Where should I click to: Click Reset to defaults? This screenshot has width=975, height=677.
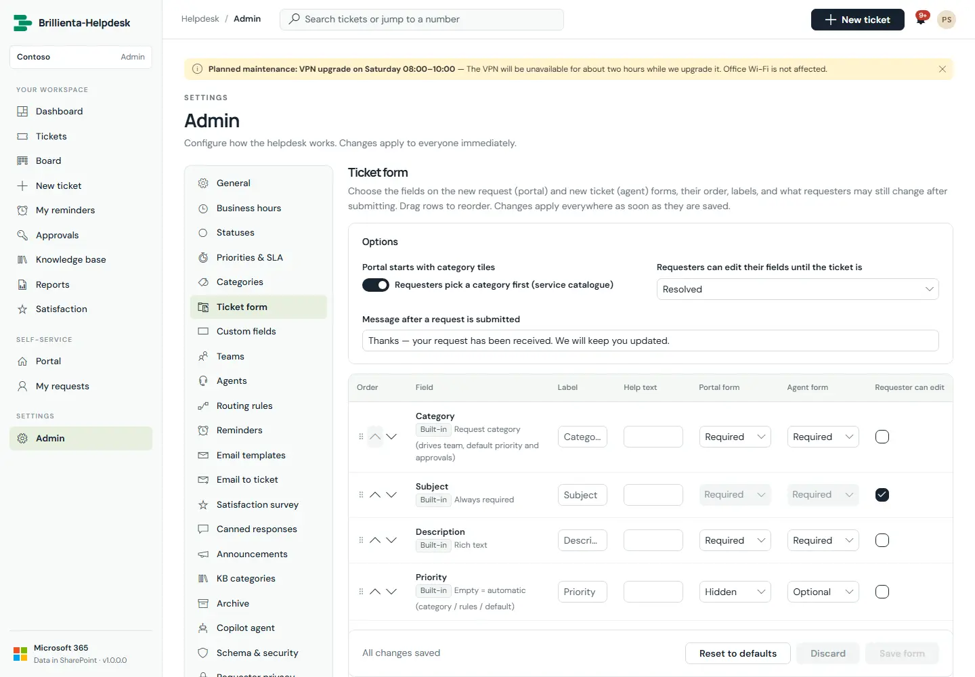738,653
